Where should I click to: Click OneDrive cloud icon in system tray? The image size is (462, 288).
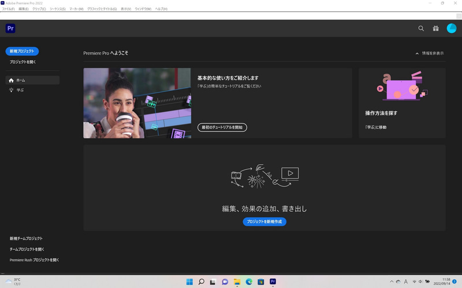398,282
